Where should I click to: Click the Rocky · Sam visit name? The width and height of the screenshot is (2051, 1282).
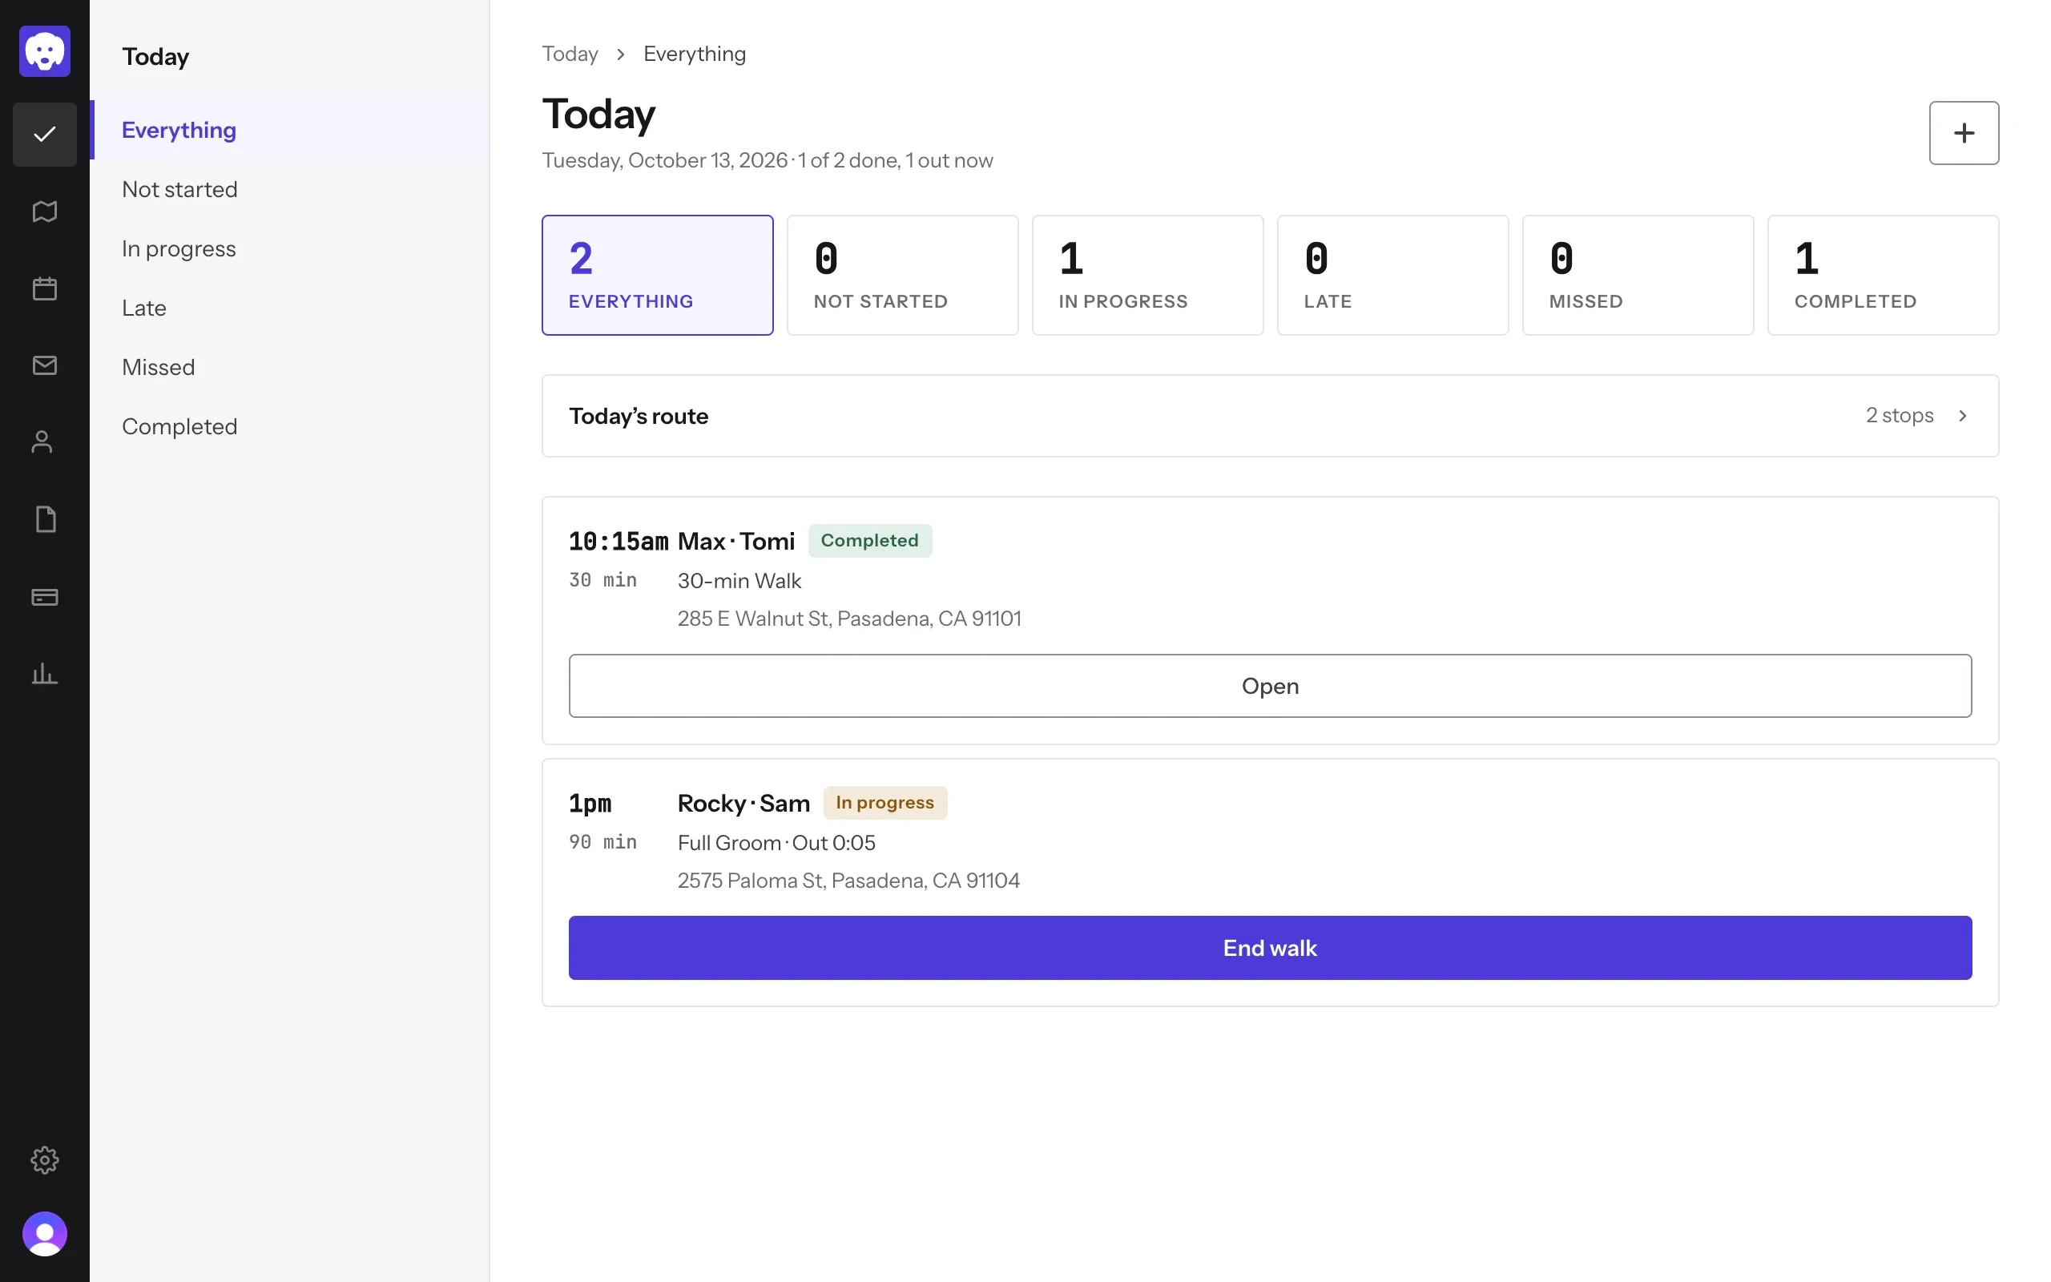coord(743,803)
